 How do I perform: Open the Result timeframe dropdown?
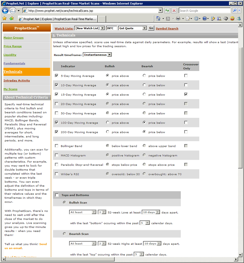97,55
